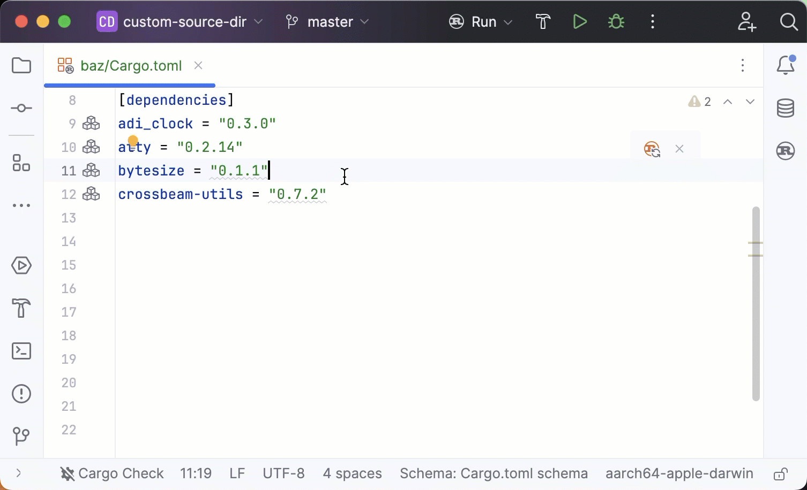Click the Debug bug icon
Image resolution: width=807 pixels, height=490 pixels.
point(616,22)
